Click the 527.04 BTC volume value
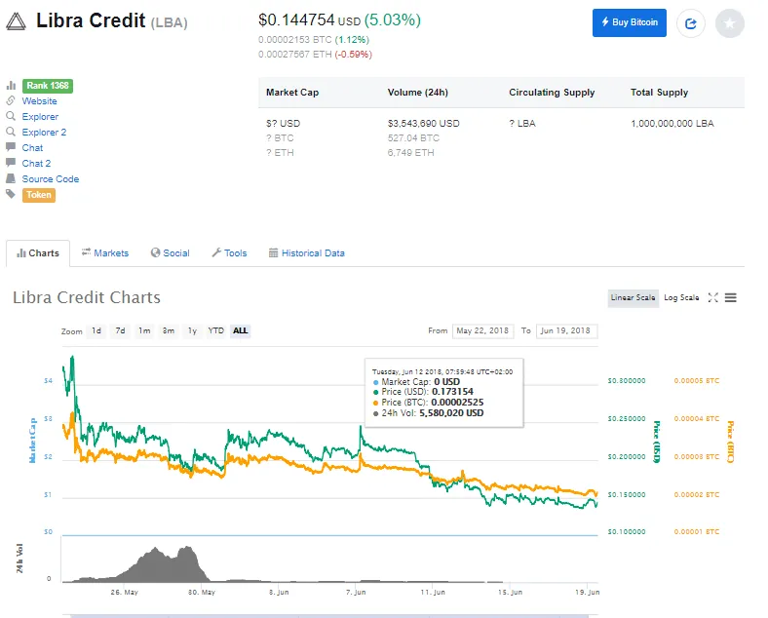Viewport: 768px width, 618px height. click(x=413, y=138)
